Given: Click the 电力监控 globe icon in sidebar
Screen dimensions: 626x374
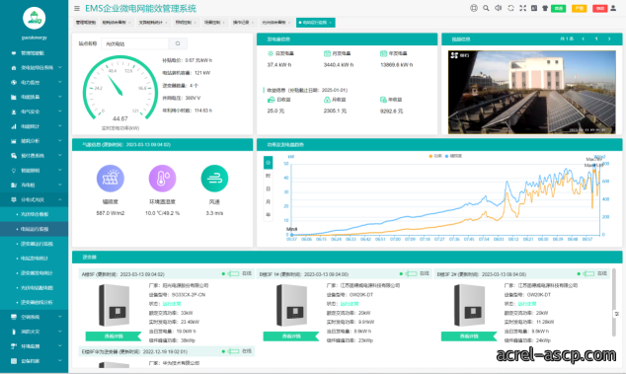Looking at the screenshot, I should coord(14,82).
